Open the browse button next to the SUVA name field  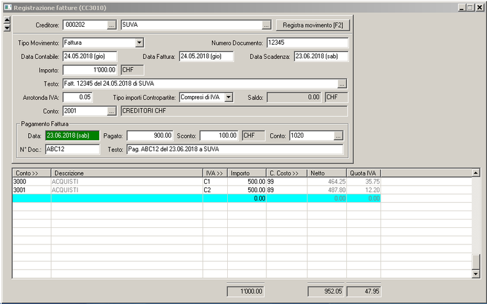[x=266, y=25]
